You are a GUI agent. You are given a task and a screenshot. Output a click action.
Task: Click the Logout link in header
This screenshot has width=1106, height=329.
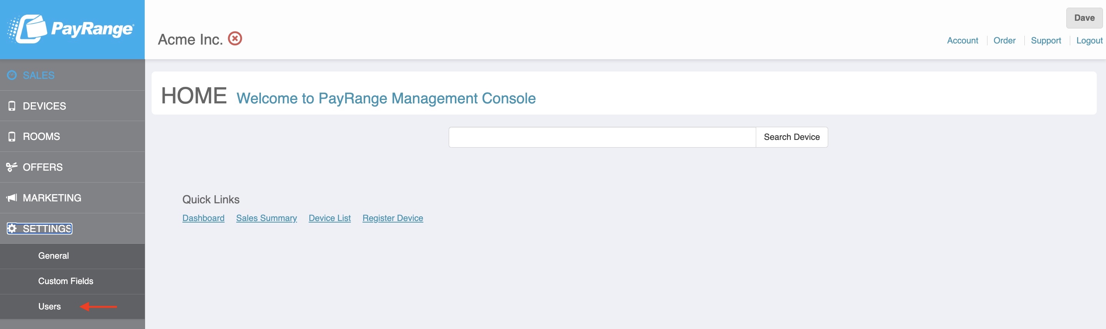(x=1089, y=40)
